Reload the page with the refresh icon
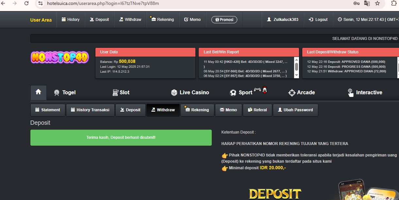Viewport: 399px width, 200px height. pos(26,3)
